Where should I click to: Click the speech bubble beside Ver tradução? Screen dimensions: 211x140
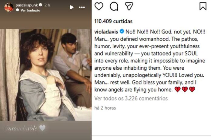click(18, 10)
